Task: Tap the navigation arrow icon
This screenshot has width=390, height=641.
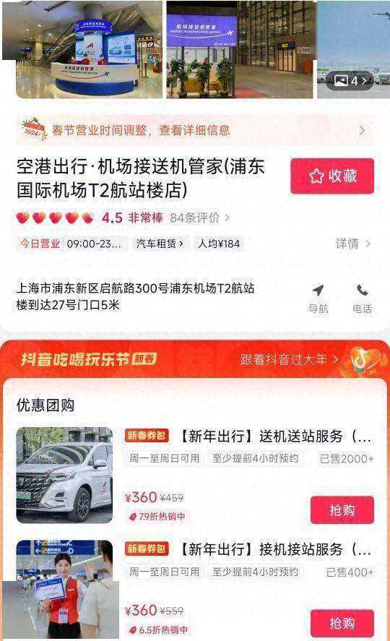Action: (318, 290)
